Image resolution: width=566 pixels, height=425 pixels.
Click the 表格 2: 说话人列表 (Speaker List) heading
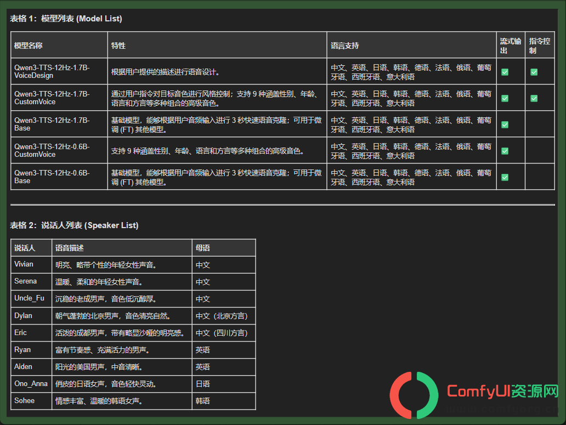coord(75,225)
